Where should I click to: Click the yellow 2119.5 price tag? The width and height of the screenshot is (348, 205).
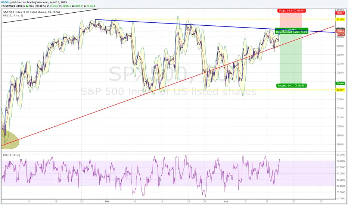click(340, 19)
